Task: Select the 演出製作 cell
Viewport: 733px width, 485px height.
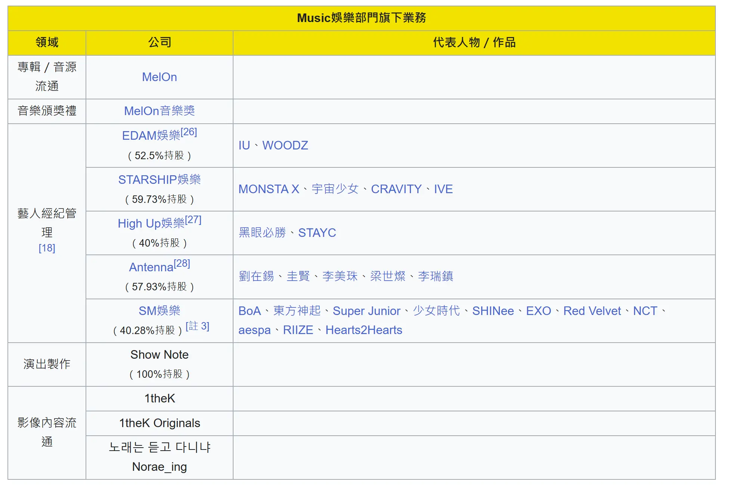Action: [x=47, y=364]
